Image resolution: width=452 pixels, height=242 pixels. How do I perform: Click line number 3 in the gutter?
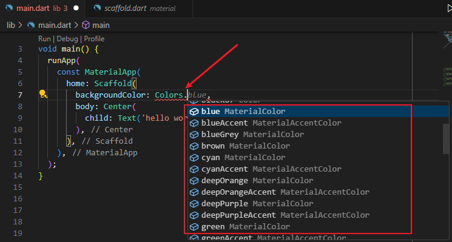point(19,49)
